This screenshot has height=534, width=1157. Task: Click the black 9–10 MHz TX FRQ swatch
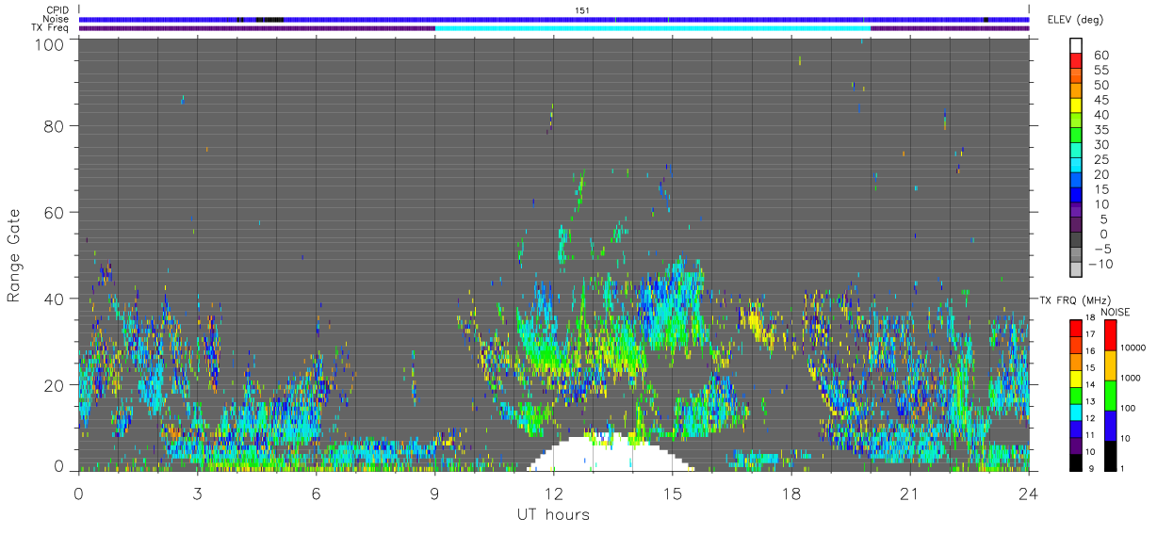point(1076,462)
